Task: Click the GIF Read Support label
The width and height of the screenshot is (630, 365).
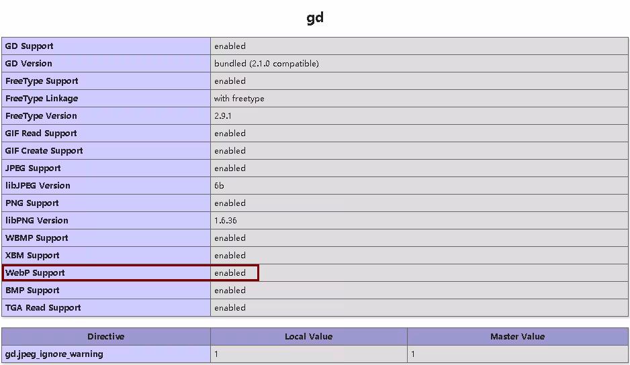Action: [41, 134]
